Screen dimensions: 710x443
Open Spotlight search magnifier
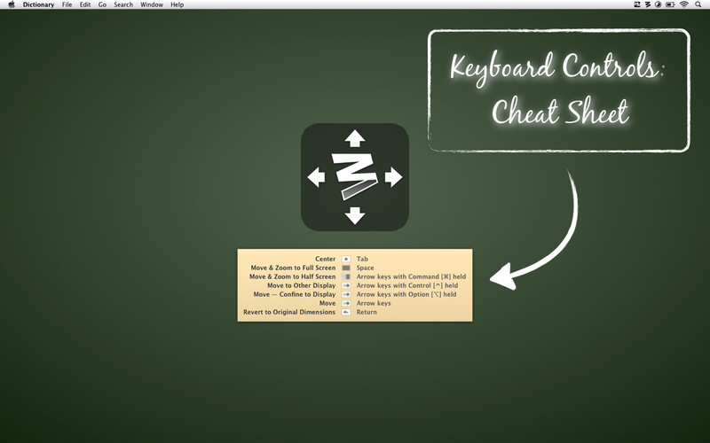coord(698,4)
